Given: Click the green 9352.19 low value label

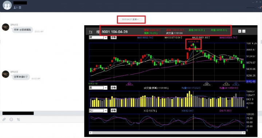Looking at the screenshot, I should pos(93,84).
